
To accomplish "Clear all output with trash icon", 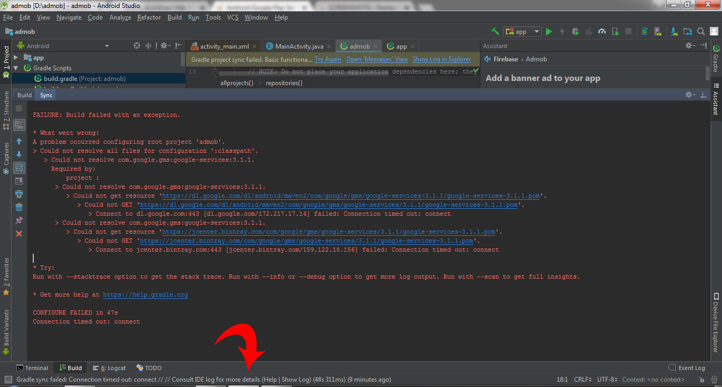I will [19, 207].
